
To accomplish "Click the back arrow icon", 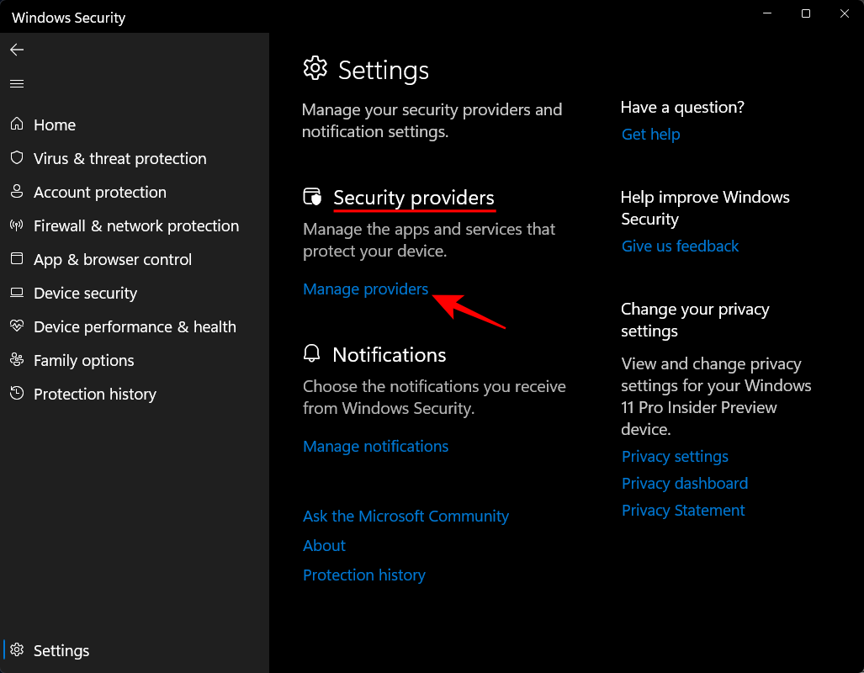I will pyautogui.click(x=17, y=50).
